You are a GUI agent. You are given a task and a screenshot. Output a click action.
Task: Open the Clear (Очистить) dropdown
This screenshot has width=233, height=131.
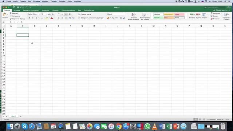216,19
